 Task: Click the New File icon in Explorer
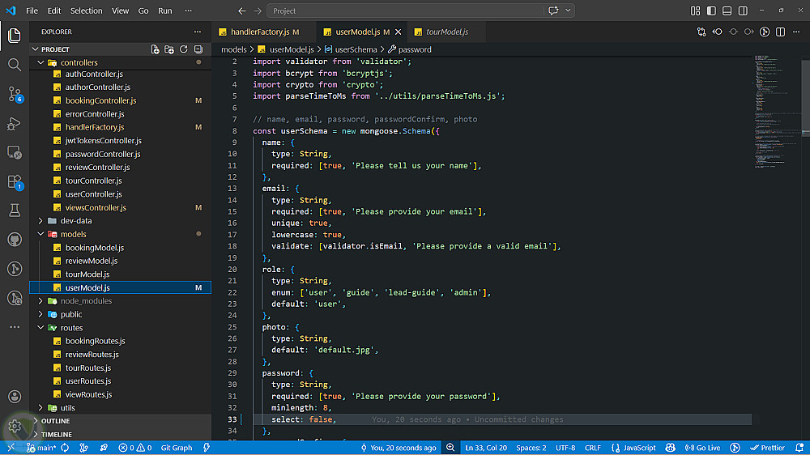(x=155, y=49)
